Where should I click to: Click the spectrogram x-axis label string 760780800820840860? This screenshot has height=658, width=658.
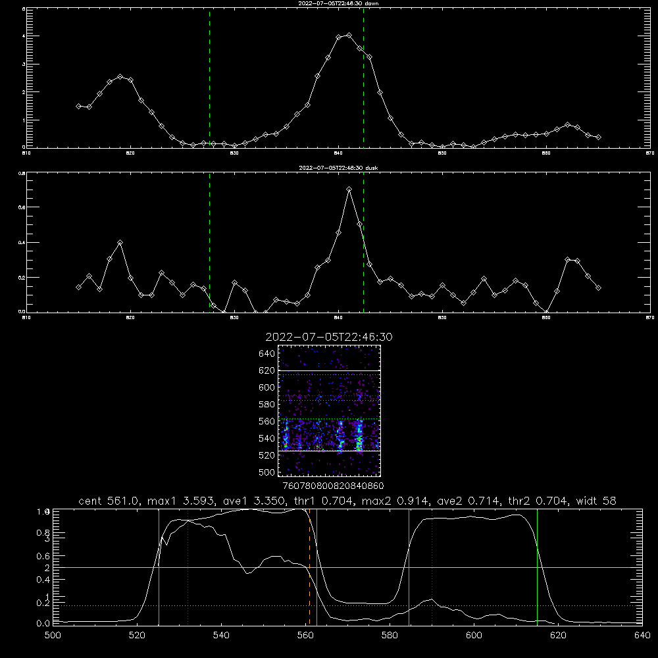pyautogui.click(x=333, y=486)
